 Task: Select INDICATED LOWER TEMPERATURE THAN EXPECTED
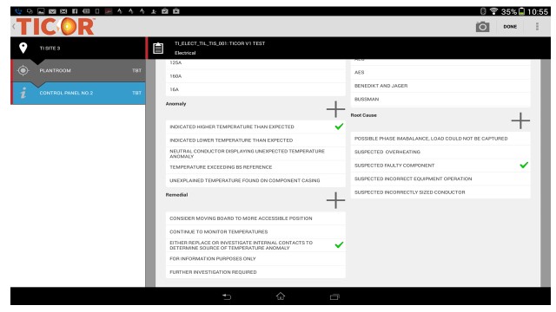[255, 140]
